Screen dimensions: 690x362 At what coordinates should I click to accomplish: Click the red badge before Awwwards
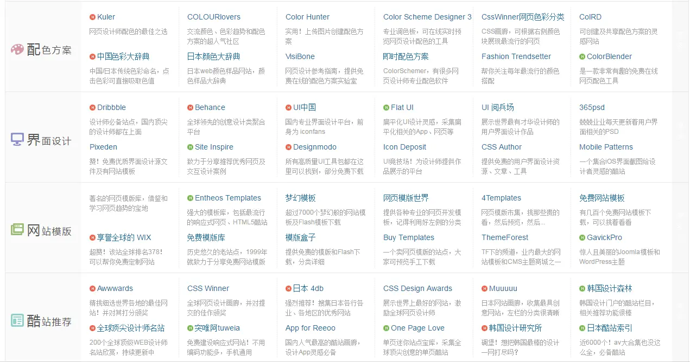pos(92,288)
